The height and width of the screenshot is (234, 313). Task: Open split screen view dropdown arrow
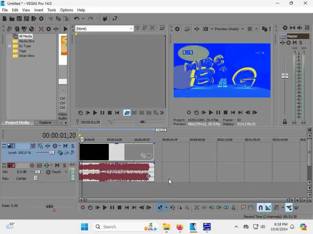point(212,29)
